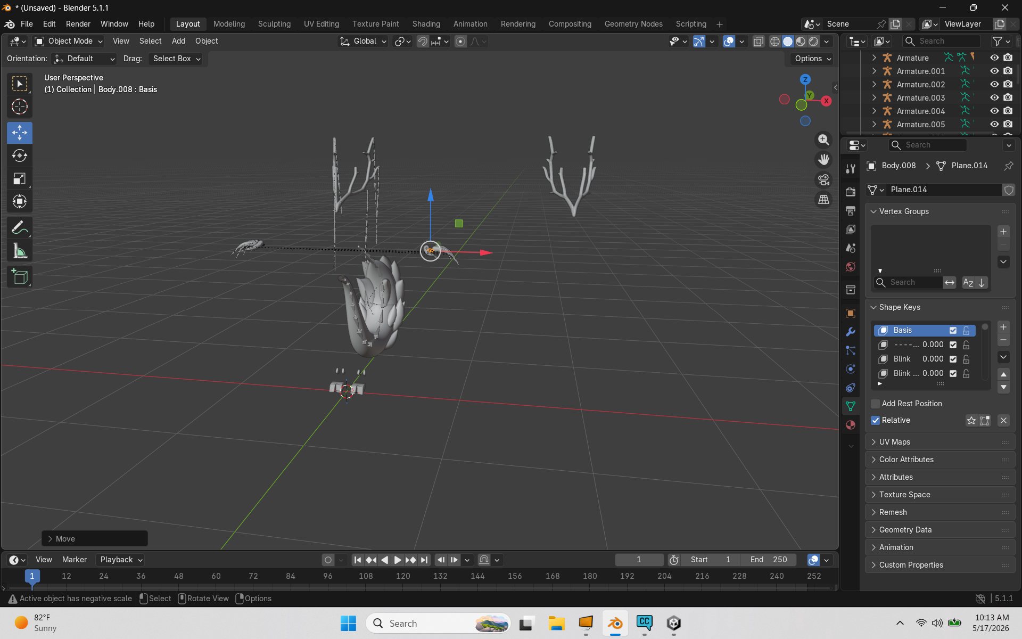1022x639 pixels.
Task: Click the pan view hand icon
Action: [x=823, y=160]
